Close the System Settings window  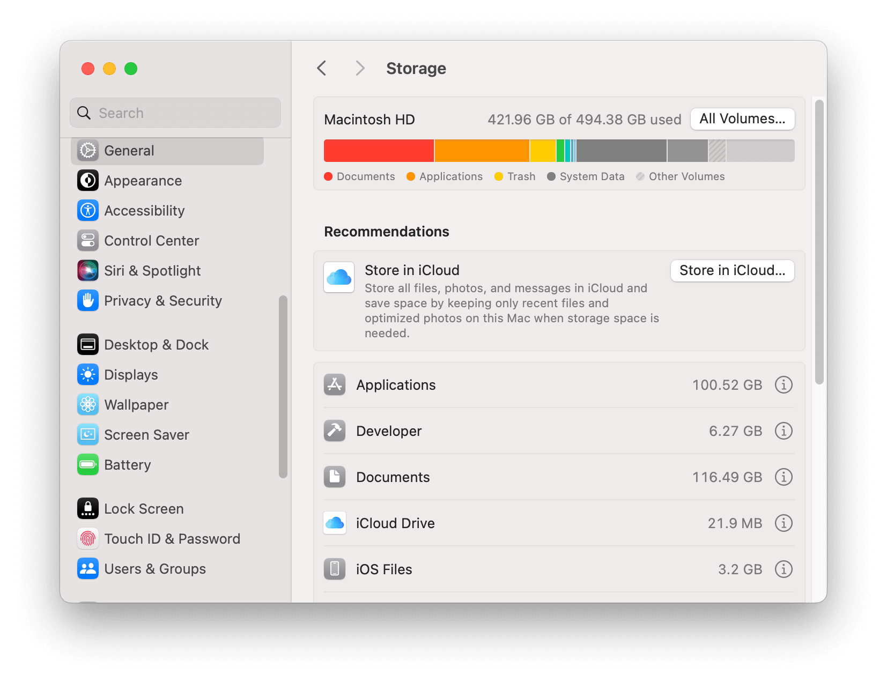[88, 69]
